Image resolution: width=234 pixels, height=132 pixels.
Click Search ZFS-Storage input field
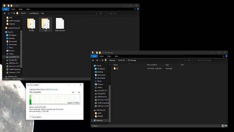pos(210,60)
